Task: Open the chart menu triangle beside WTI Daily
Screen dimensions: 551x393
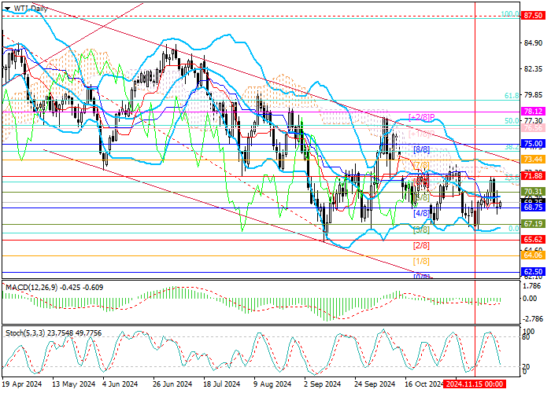Action: [x=7, y=9]
